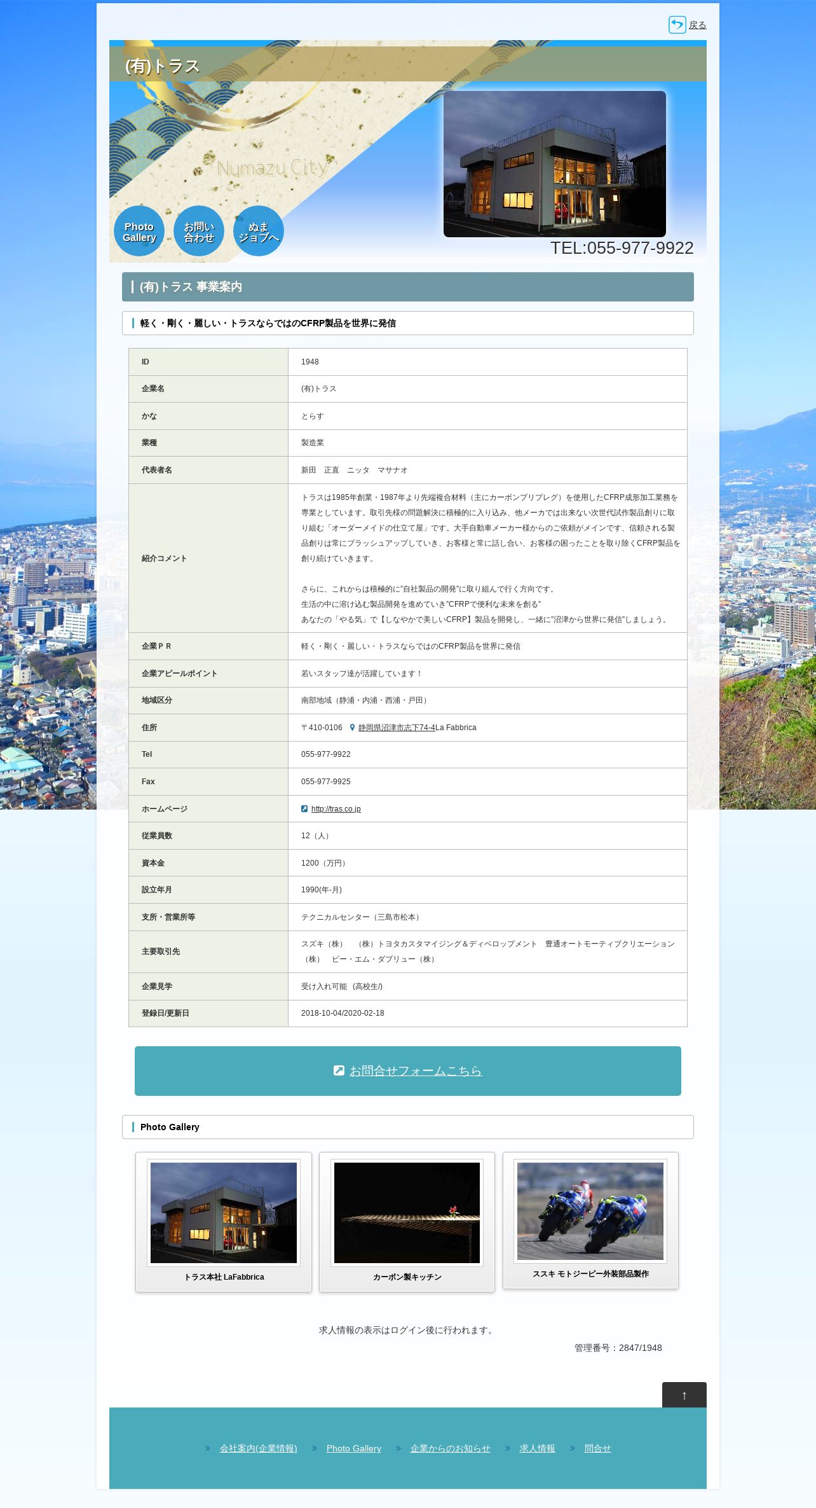Viewport: 816px width, 1508px height.
Task: Click the header building photo
Action: 555,164
